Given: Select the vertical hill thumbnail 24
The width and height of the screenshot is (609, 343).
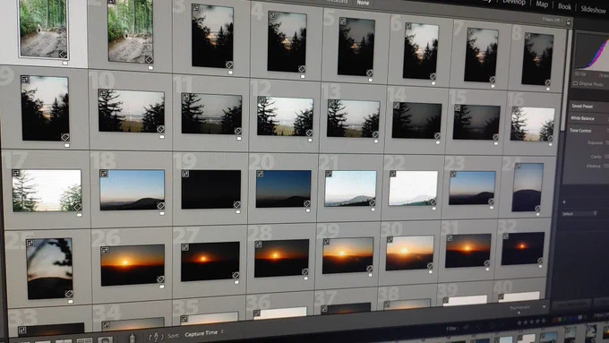Looking at the screenshot, I should pyautogui.click(x=527, y=187).
